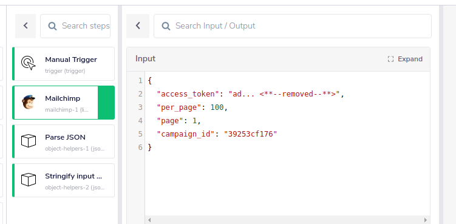Screen dimensions: 456x224
Task: Collapse the Input / Output panel back chevron
Action: (138, 26)
